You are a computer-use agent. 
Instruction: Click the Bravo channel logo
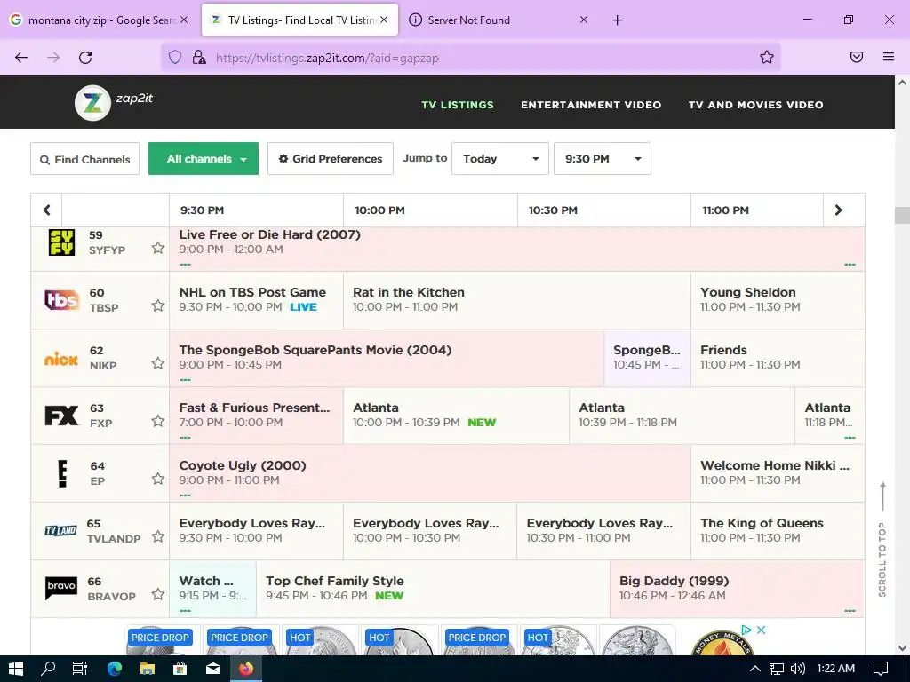tap(61, 588)
